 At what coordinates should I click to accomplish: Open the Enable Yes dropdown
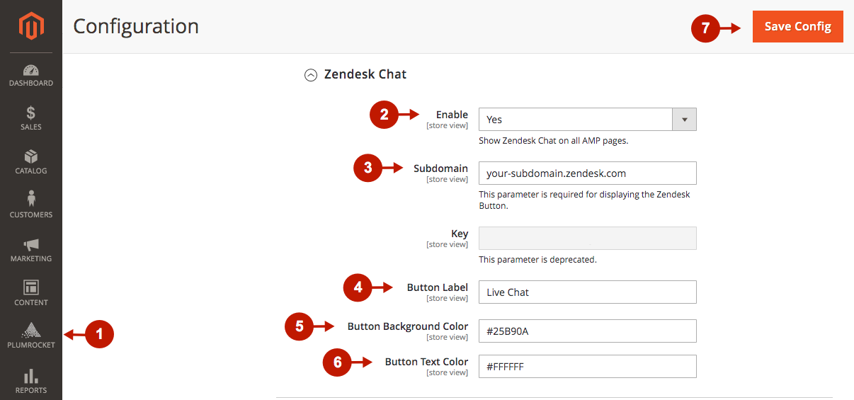tap(575, 120)
